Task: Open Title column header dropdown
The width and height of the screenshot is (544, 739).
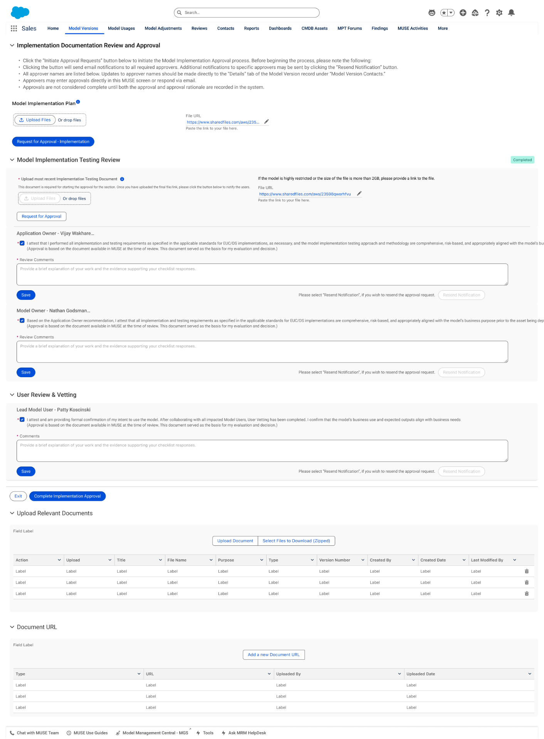Action: (160, 560)
